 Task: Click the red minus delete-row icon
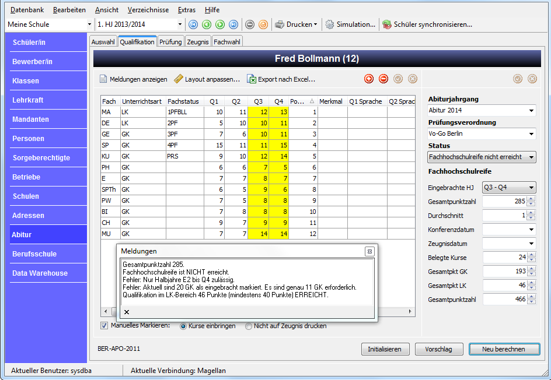[x=383, y=79]
